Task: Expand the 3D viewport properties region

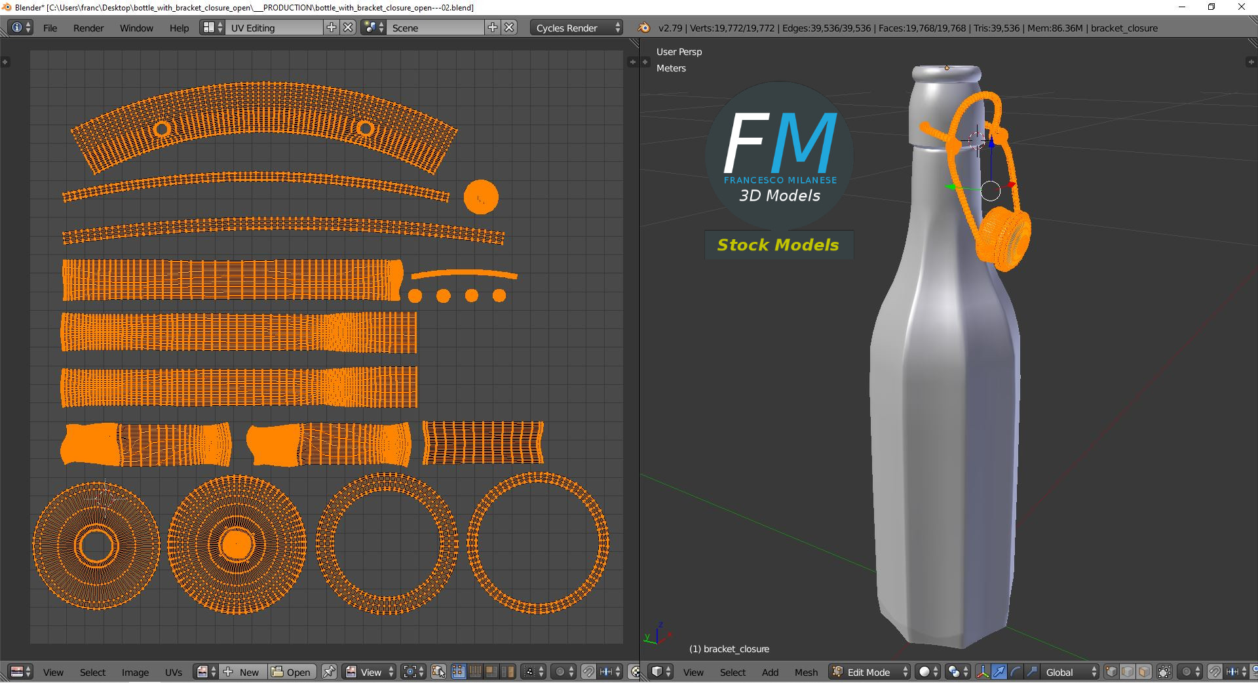Action: coord(1250,62)
